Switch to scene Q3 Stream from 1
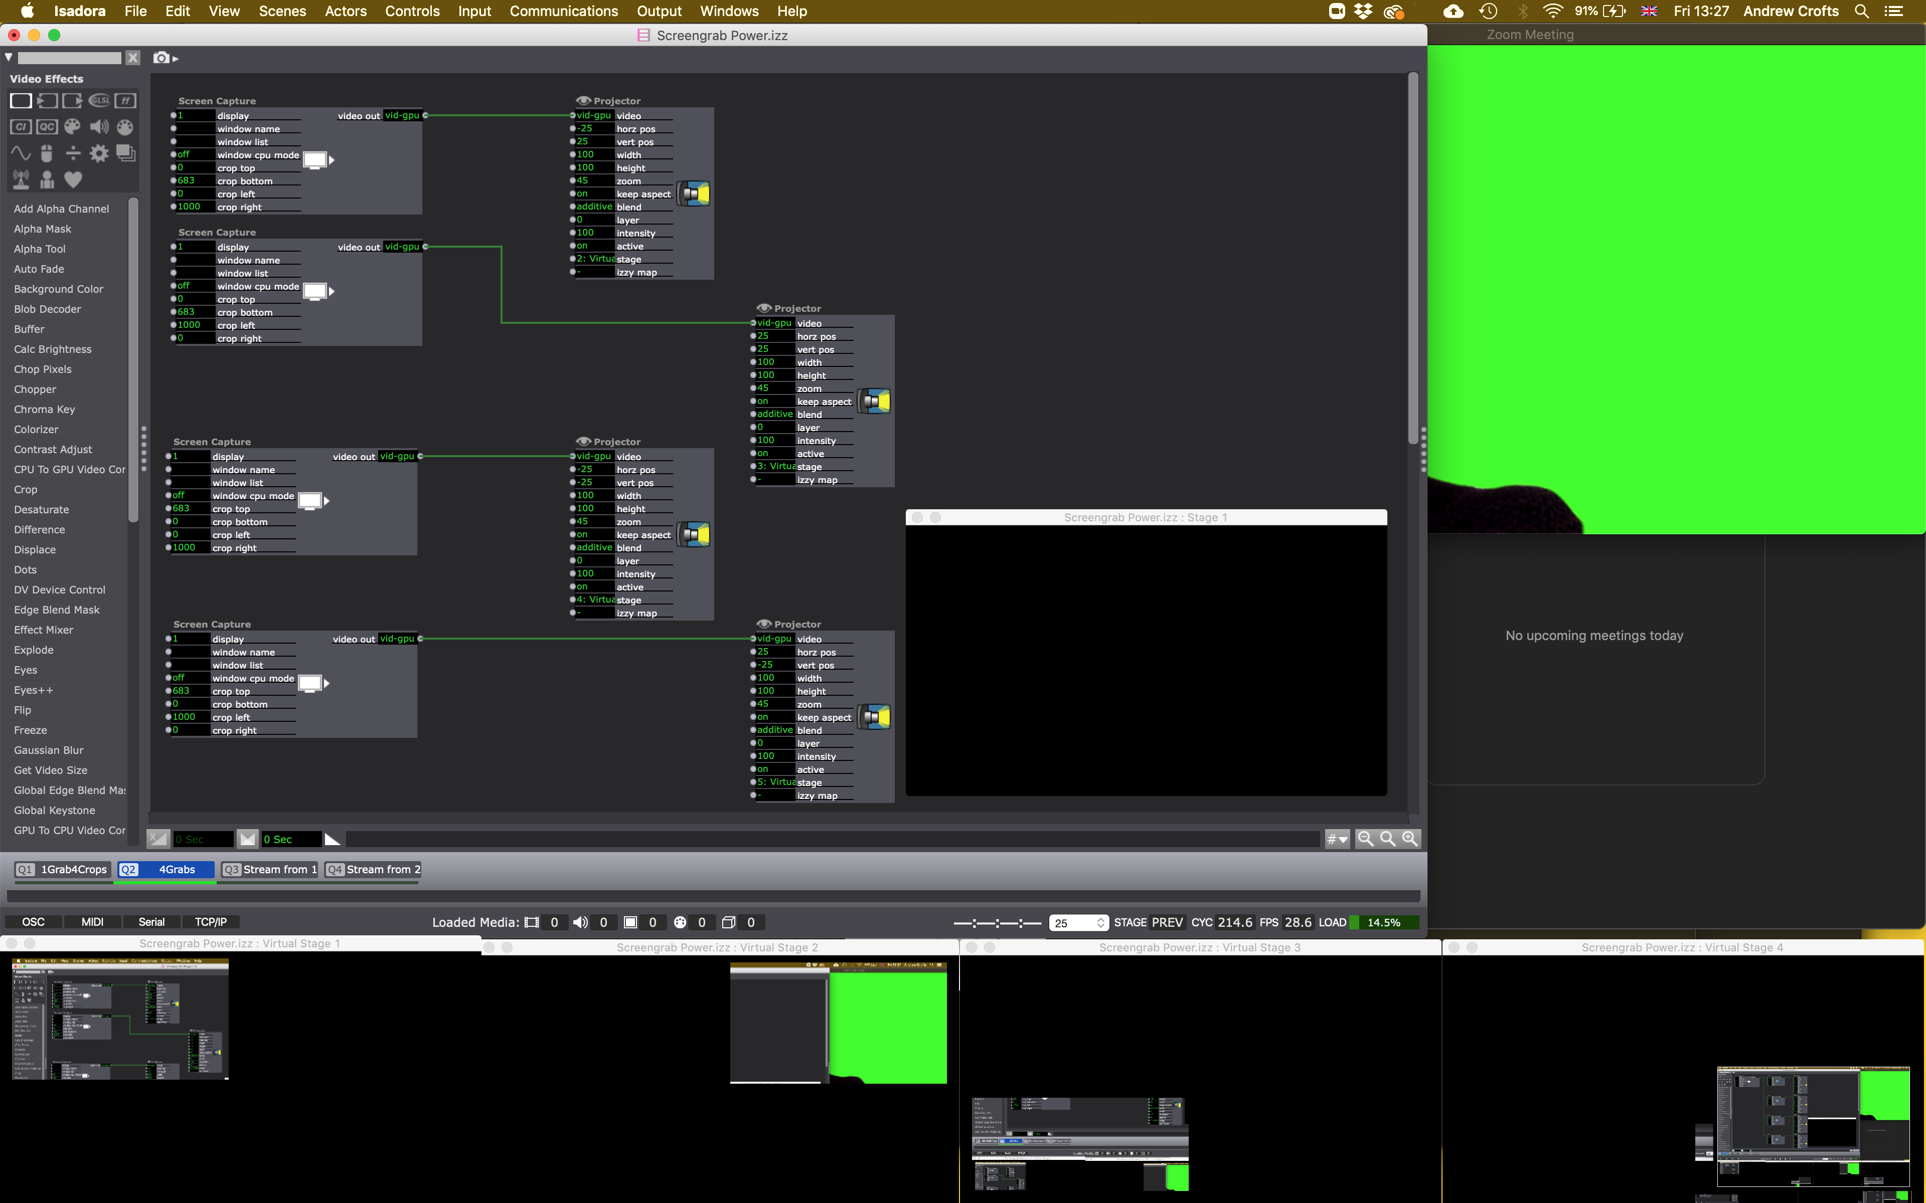This screenshot has width=1926, height=1203. pyautogui.click(x=271, y=870)
